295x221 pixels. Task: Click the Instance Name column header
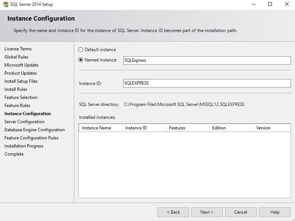click(101, 128)
